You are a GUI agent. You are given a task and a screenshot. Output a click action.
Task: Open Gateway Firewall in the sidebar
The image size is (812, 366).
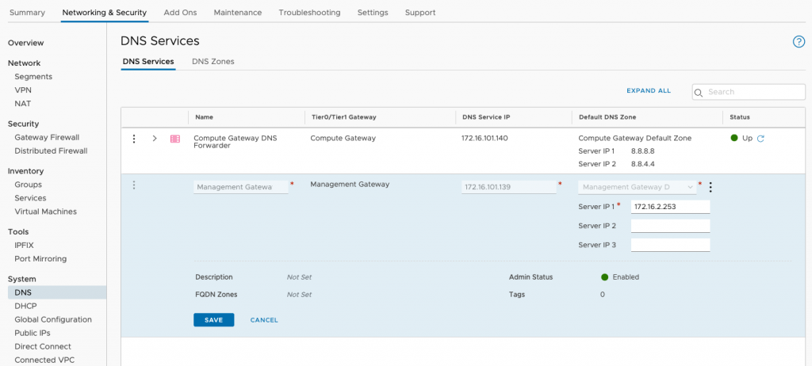(x=47, y=138)
